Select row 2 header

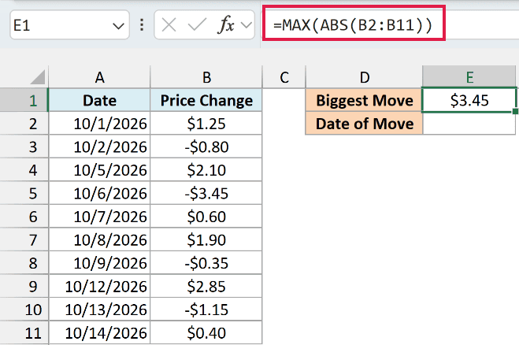pyautogui.click(x=24, y=123)
